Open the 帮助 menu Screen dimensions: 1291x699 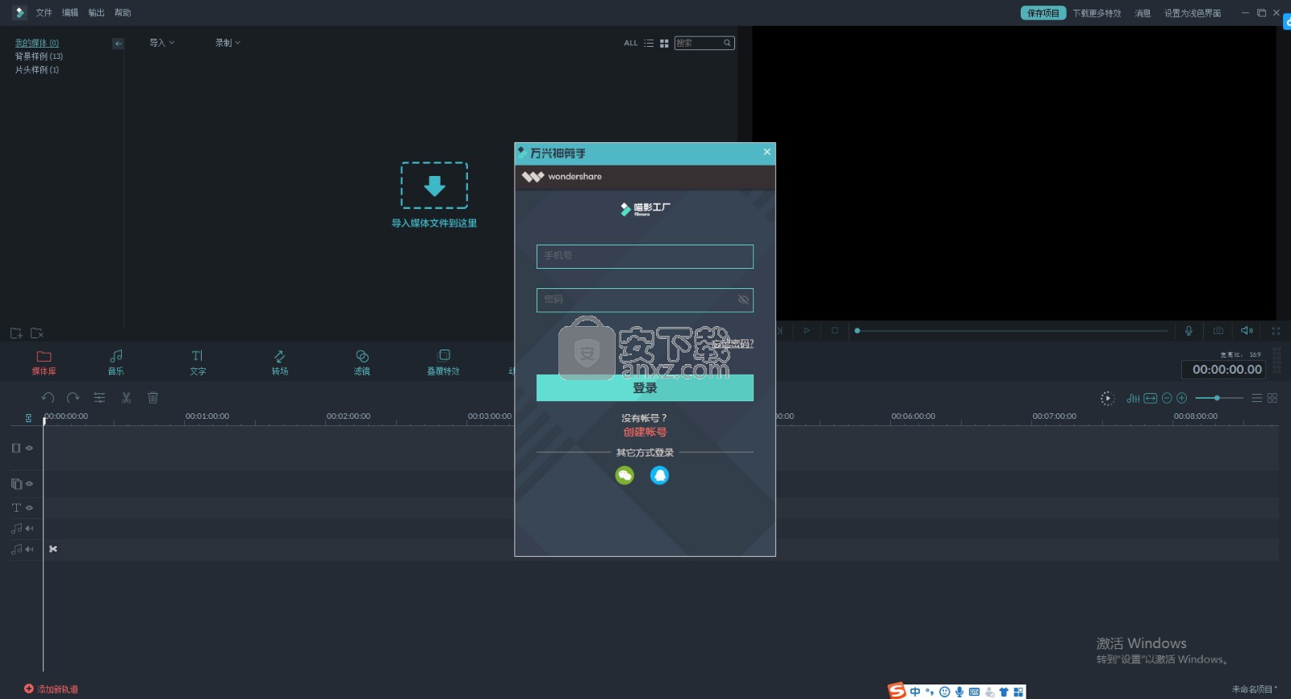click(123, 13)
